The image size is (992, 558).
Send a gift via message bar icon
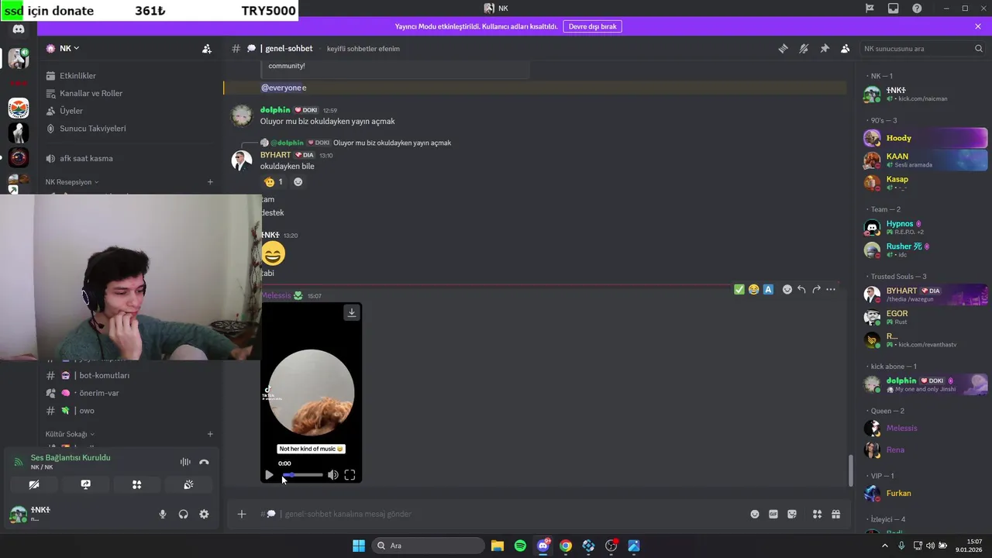click(835, 514)
